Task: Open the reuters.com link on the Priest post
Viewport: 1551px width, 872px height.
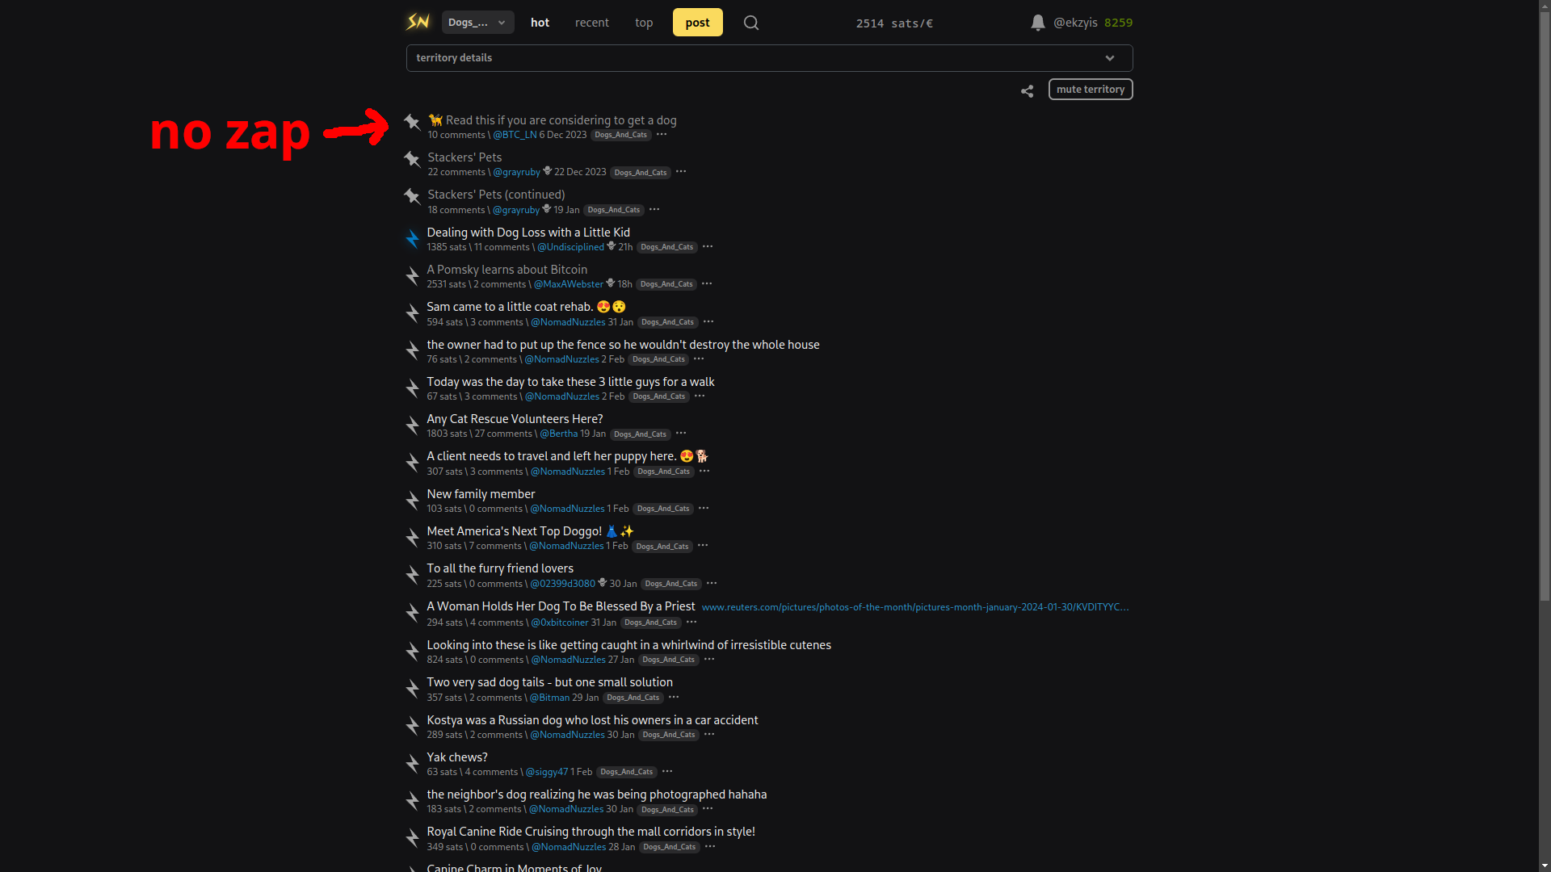Action: (915, 607)
